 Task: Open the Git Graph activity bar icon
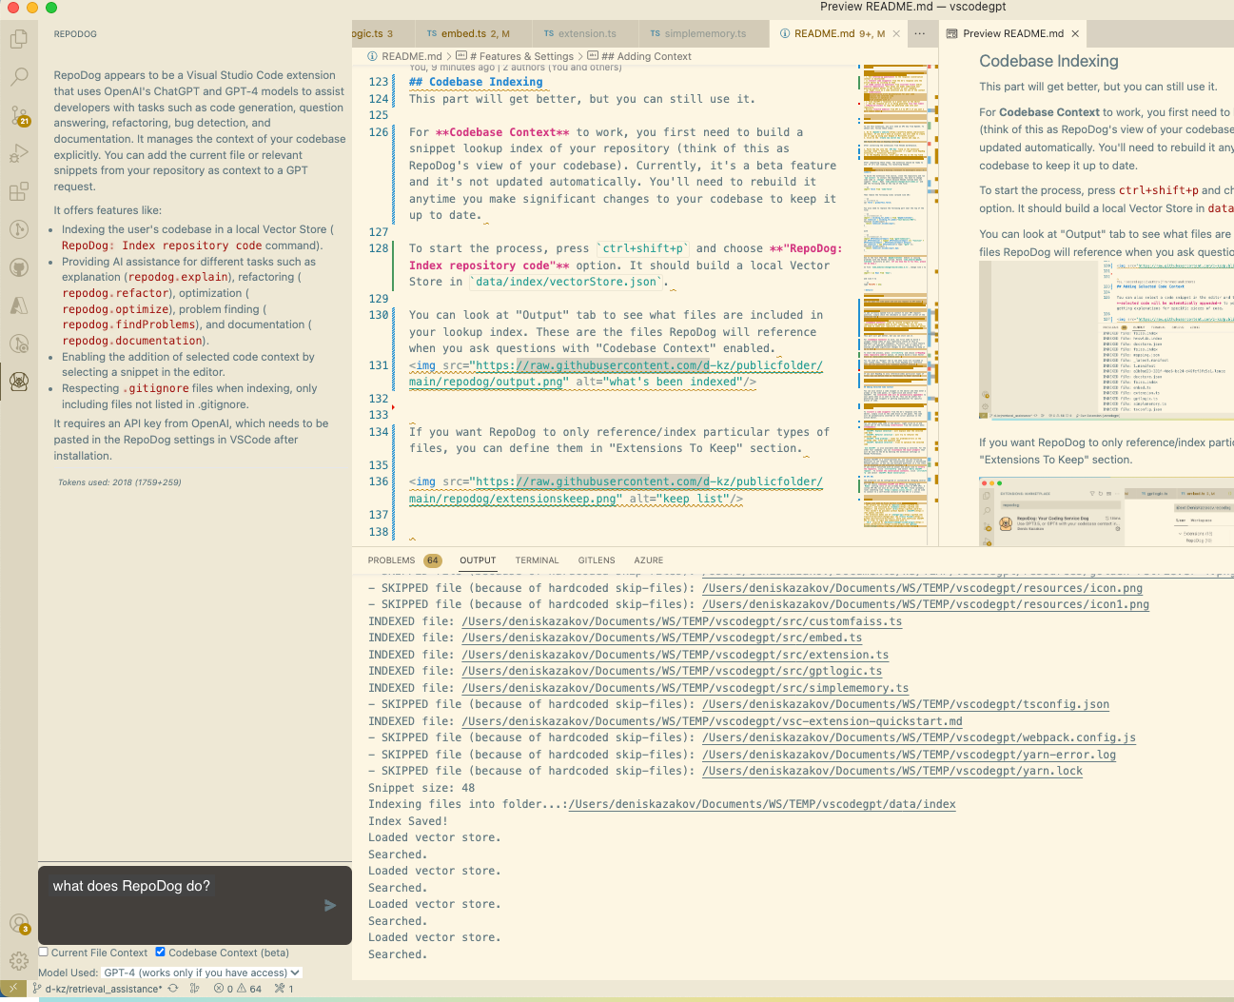[x=19, y=229]
